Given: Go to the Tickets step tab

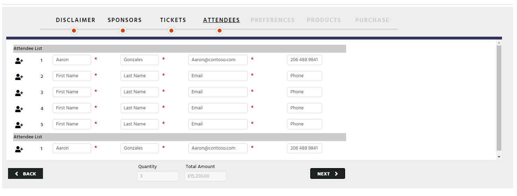Looking at the screenshot, I should [173, 20].
